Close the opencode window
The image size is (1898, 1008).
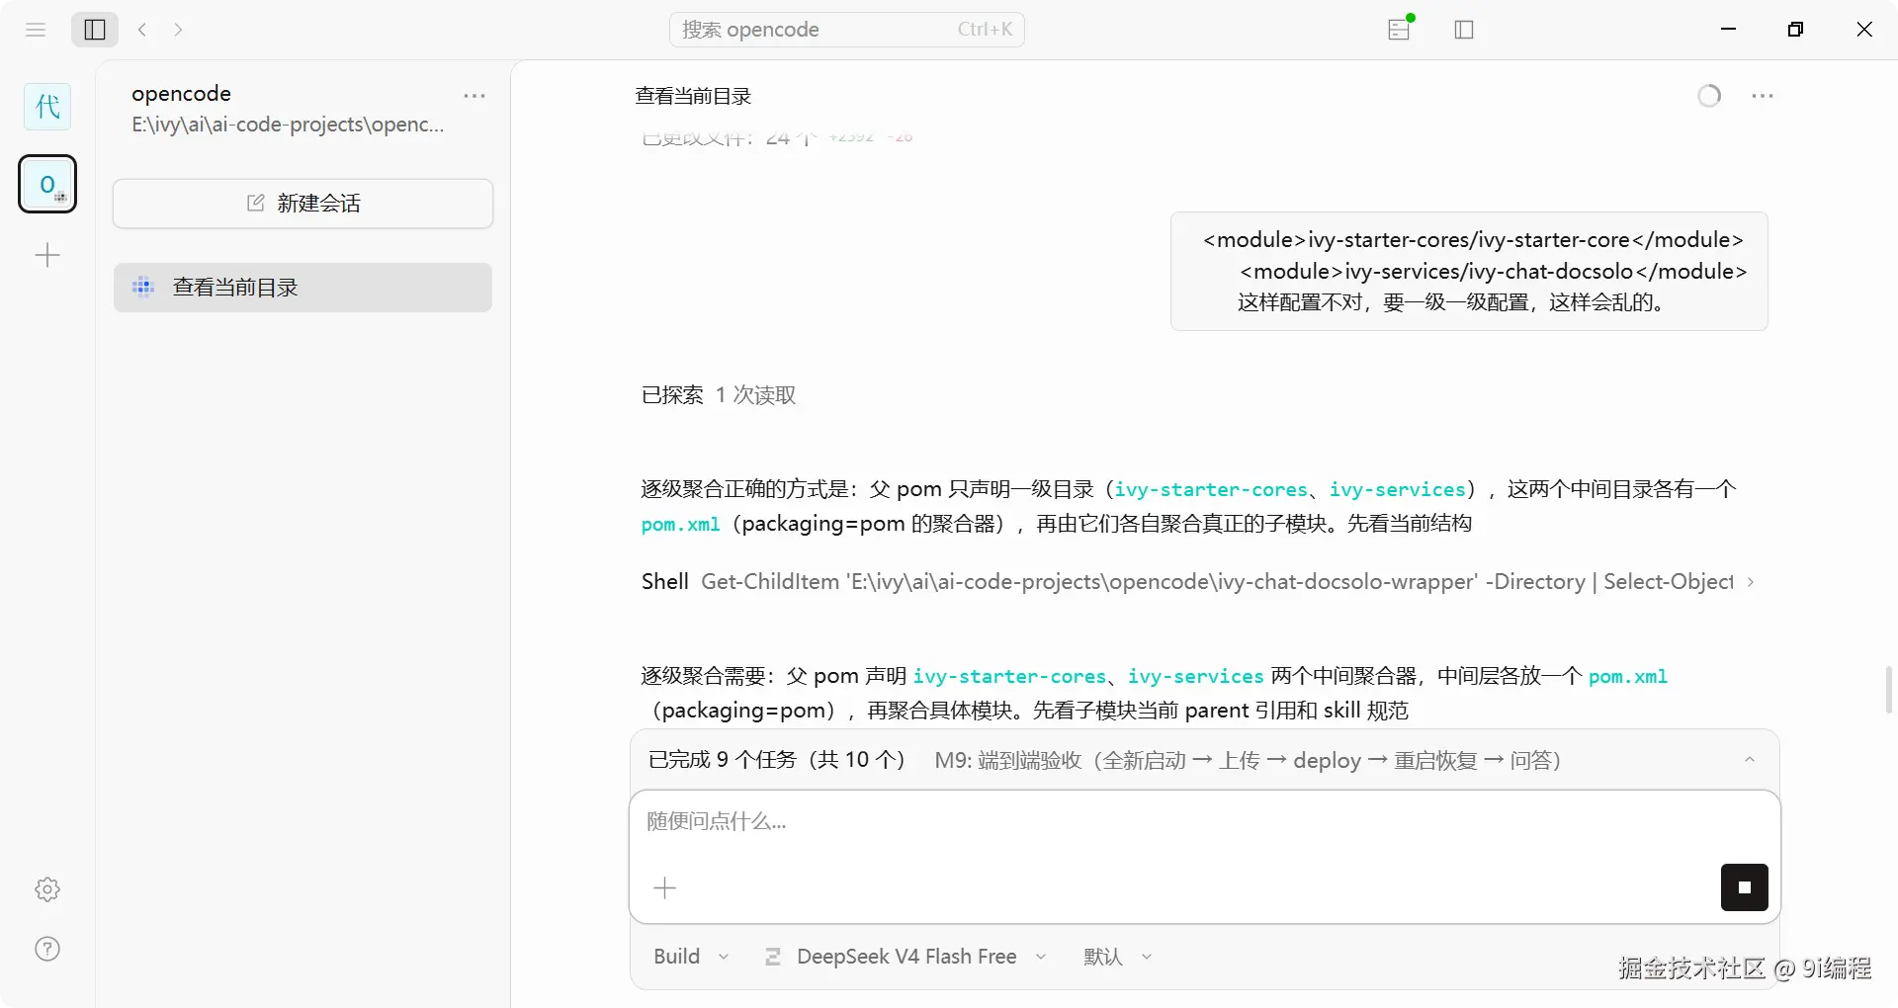click(1864, 30)
